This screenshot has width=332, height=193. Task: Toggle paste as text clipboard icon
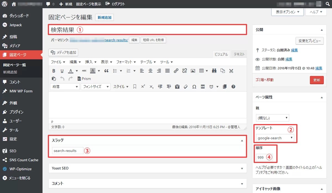click(x=177, y=87)
